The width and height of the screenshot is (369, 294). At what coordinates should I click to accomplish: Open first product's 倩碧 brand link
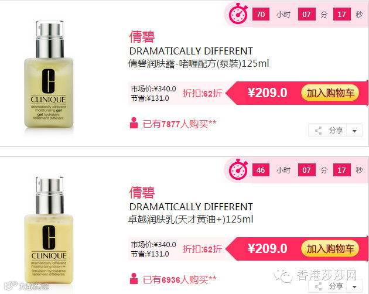[142, 37]
